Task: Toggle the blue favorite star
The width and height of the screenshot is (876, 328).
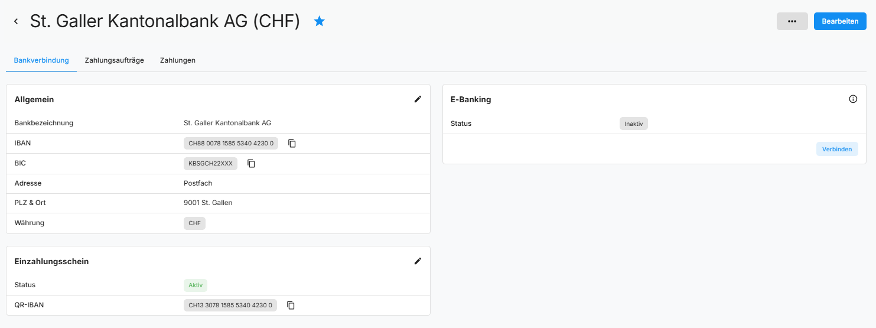Action: point(320,22)
